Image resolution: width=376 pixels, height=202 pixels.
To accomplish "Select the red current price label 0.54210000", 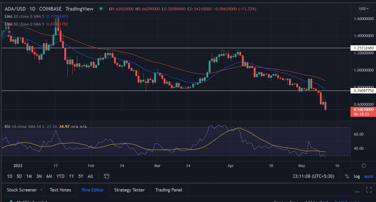I will 363,109.
